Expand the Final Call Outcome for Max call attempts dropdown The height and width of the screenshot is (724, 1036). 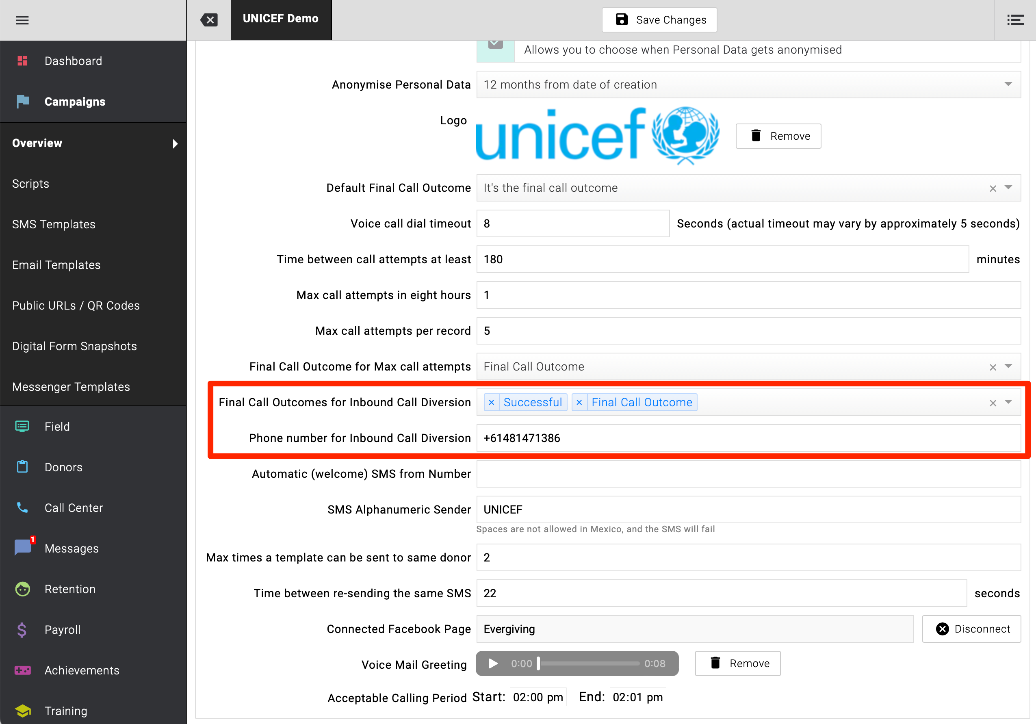click(x=1008, y=367)
